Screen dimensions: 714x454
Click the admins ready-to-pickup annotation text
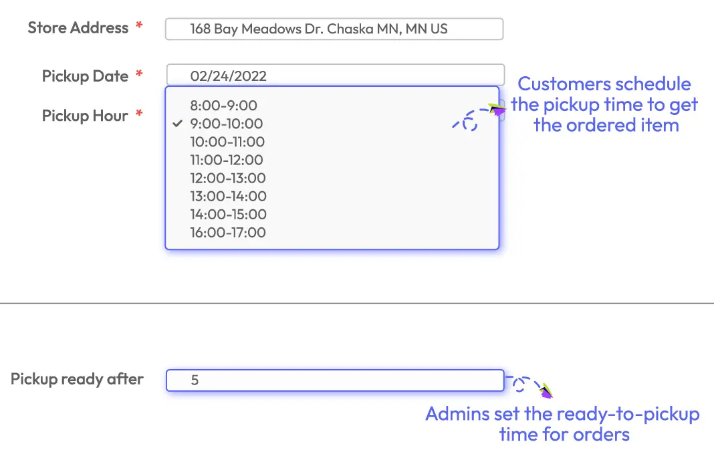click(564, 423)
